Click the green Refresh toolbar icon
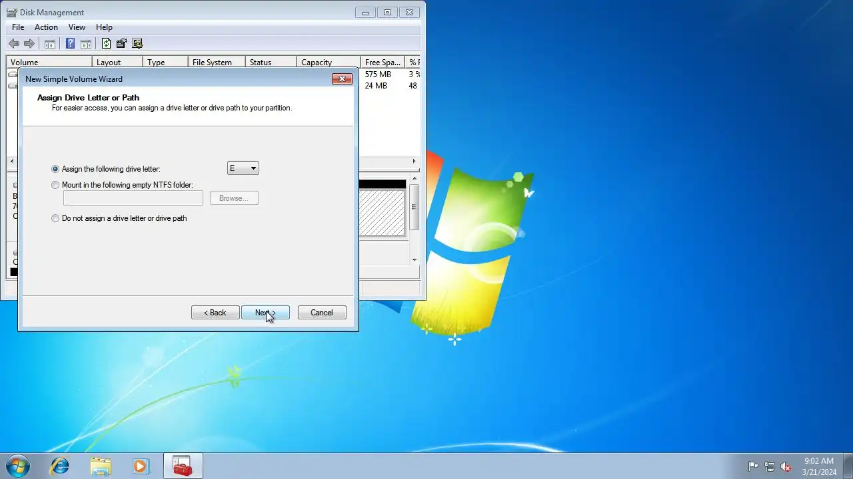The height and width of the screenshot is (479, 853). pos(106,44)
